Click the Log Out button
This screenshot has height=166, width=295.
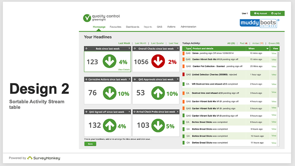pyautogui.click(x=277, y=13)
